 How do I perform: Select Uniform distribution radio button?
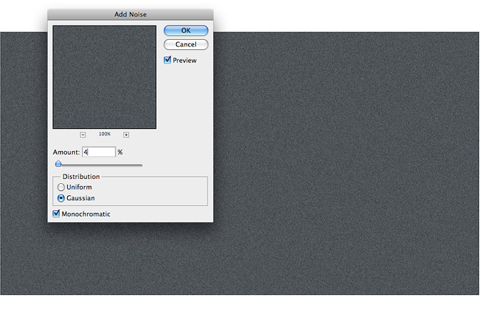coord(61,187)
